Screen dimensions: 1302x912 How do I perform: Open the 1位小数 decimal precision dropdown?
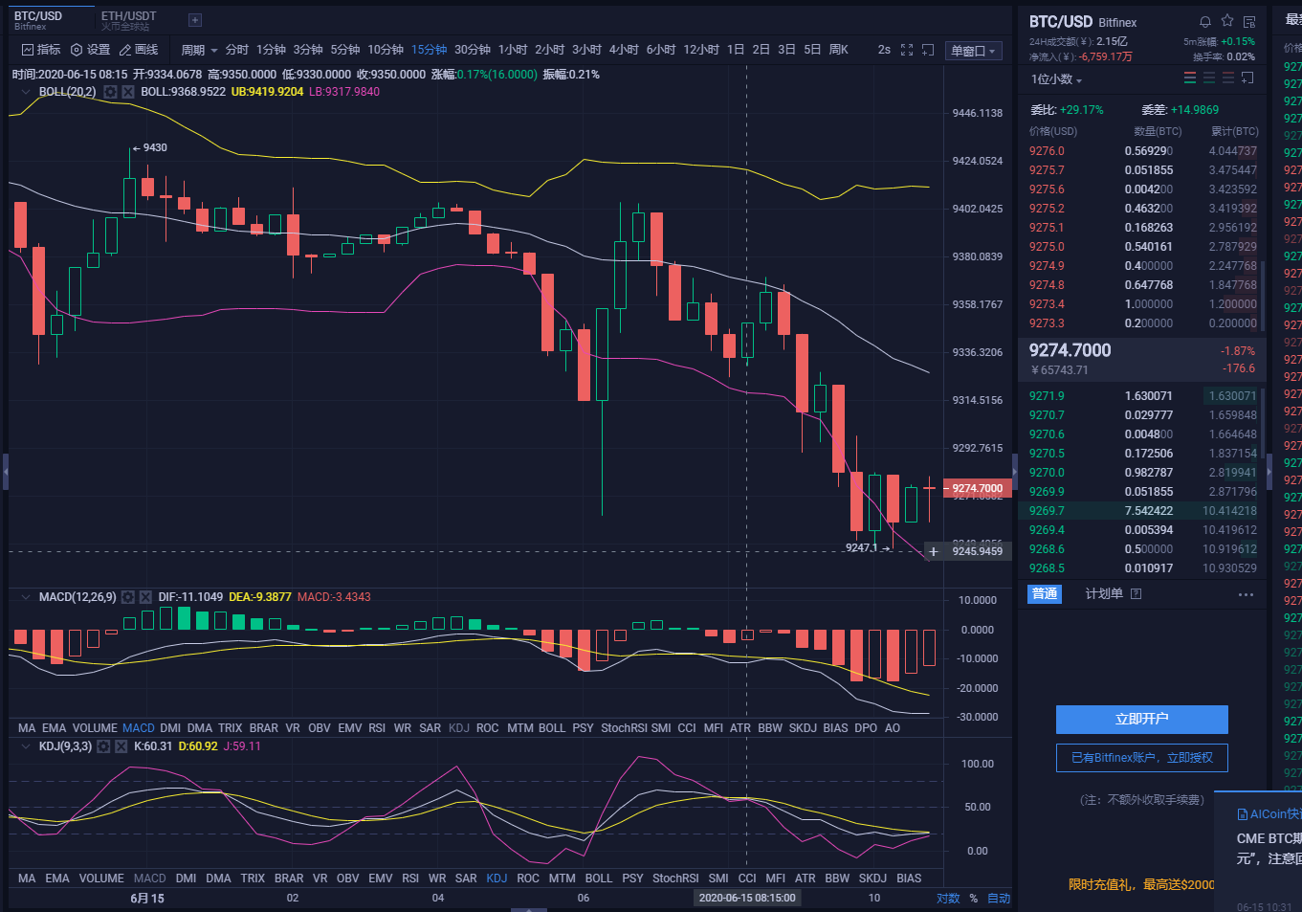click(1056, 79)
